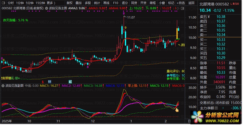The height and width of the screenshot is (125, 243).
Task: Click the 涨停 value 11.51
Action: [x=221, y=63]
